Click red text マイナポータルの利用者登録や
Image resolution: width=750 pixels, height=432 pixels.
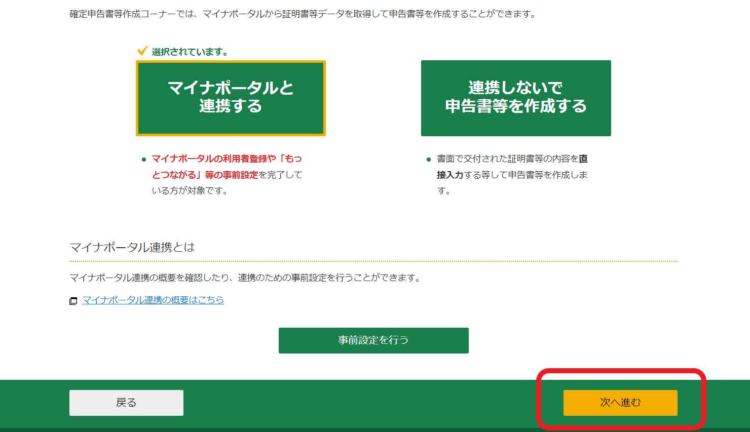pos(214,159)
